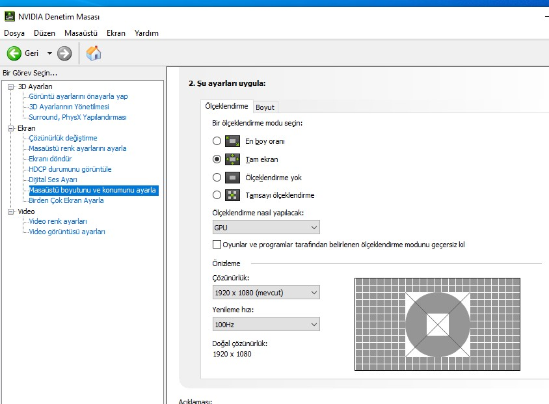
Task: Click the scaling preview test pattern image
Action: click(437, 324)
